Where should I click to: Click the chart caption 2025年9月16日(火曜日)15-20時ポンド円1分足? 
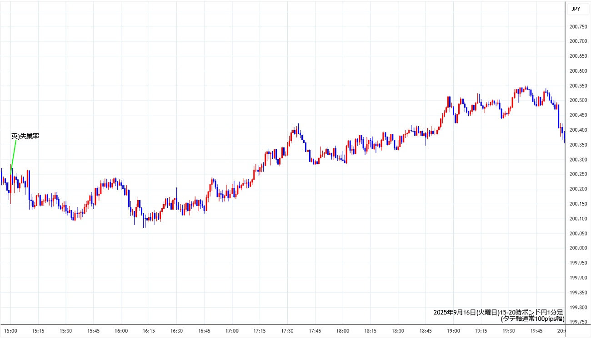[498, 312]
